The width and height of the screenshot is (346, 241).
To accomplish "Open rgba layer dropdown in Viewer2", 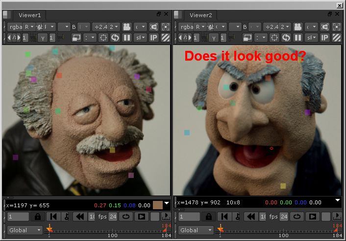I will (187, 27).
